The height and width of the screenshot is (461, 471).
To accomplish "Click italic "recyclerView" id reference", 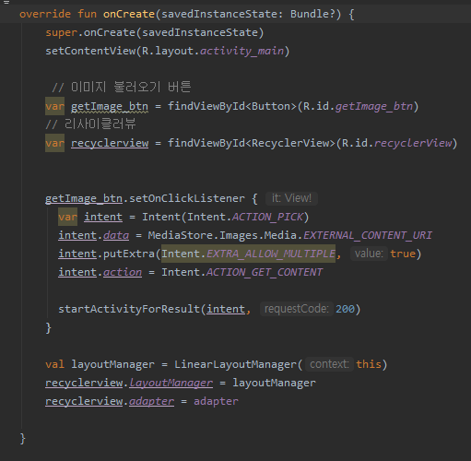I will click(413, 143).
